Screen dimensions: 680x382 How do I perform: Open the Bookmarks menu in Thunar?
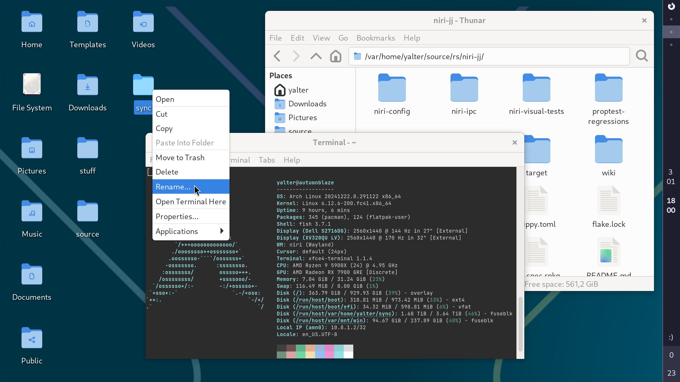376,38
